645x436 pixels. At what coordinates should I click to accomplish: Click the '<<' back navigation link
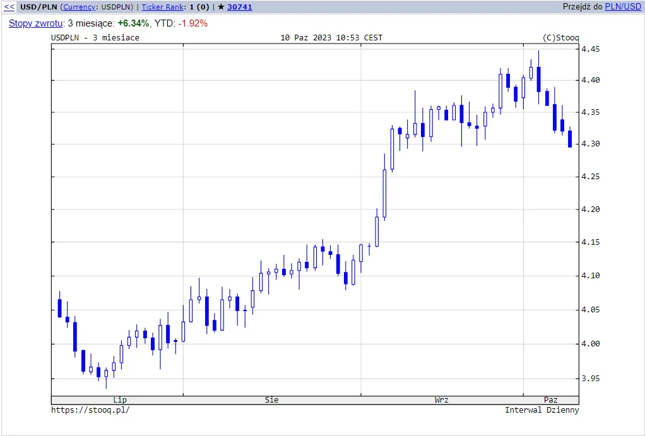tap(9, 7)
